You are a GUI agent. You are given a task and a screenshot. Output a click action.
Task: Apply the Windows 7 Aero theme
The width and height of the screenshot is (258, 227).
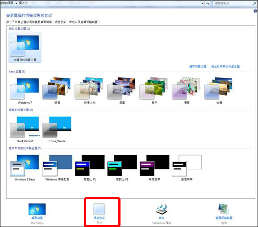pyautogui.click(x=25, y=91)
